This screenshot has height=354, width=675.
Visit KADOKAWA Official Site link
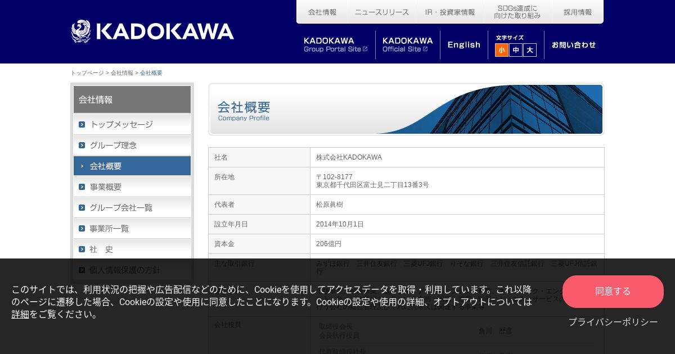(x=408, y=45)
